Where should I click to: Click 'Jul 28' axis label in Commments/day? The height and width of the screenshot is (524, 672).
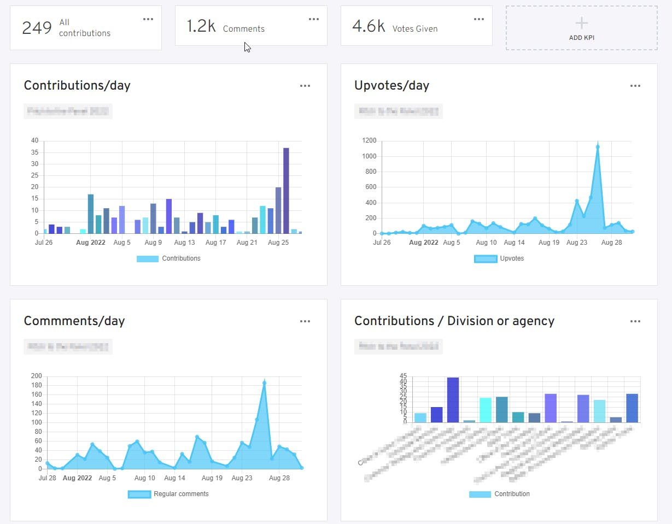point(48,478)
